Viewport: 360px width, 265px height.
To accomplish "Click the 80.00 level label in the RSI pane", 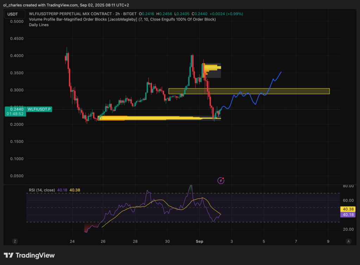I will click(x=348, y=185).
